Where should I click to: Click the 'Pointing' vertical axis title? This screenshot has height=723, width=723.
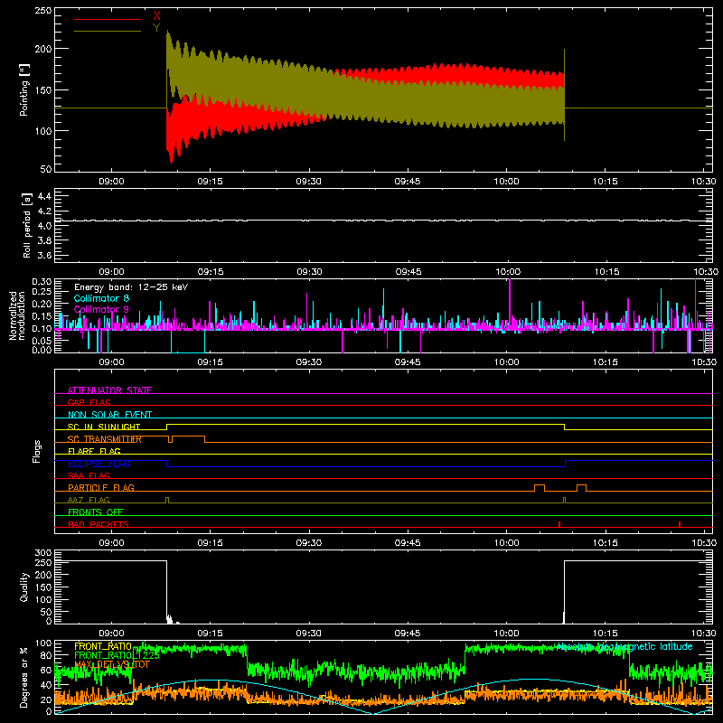24,89
